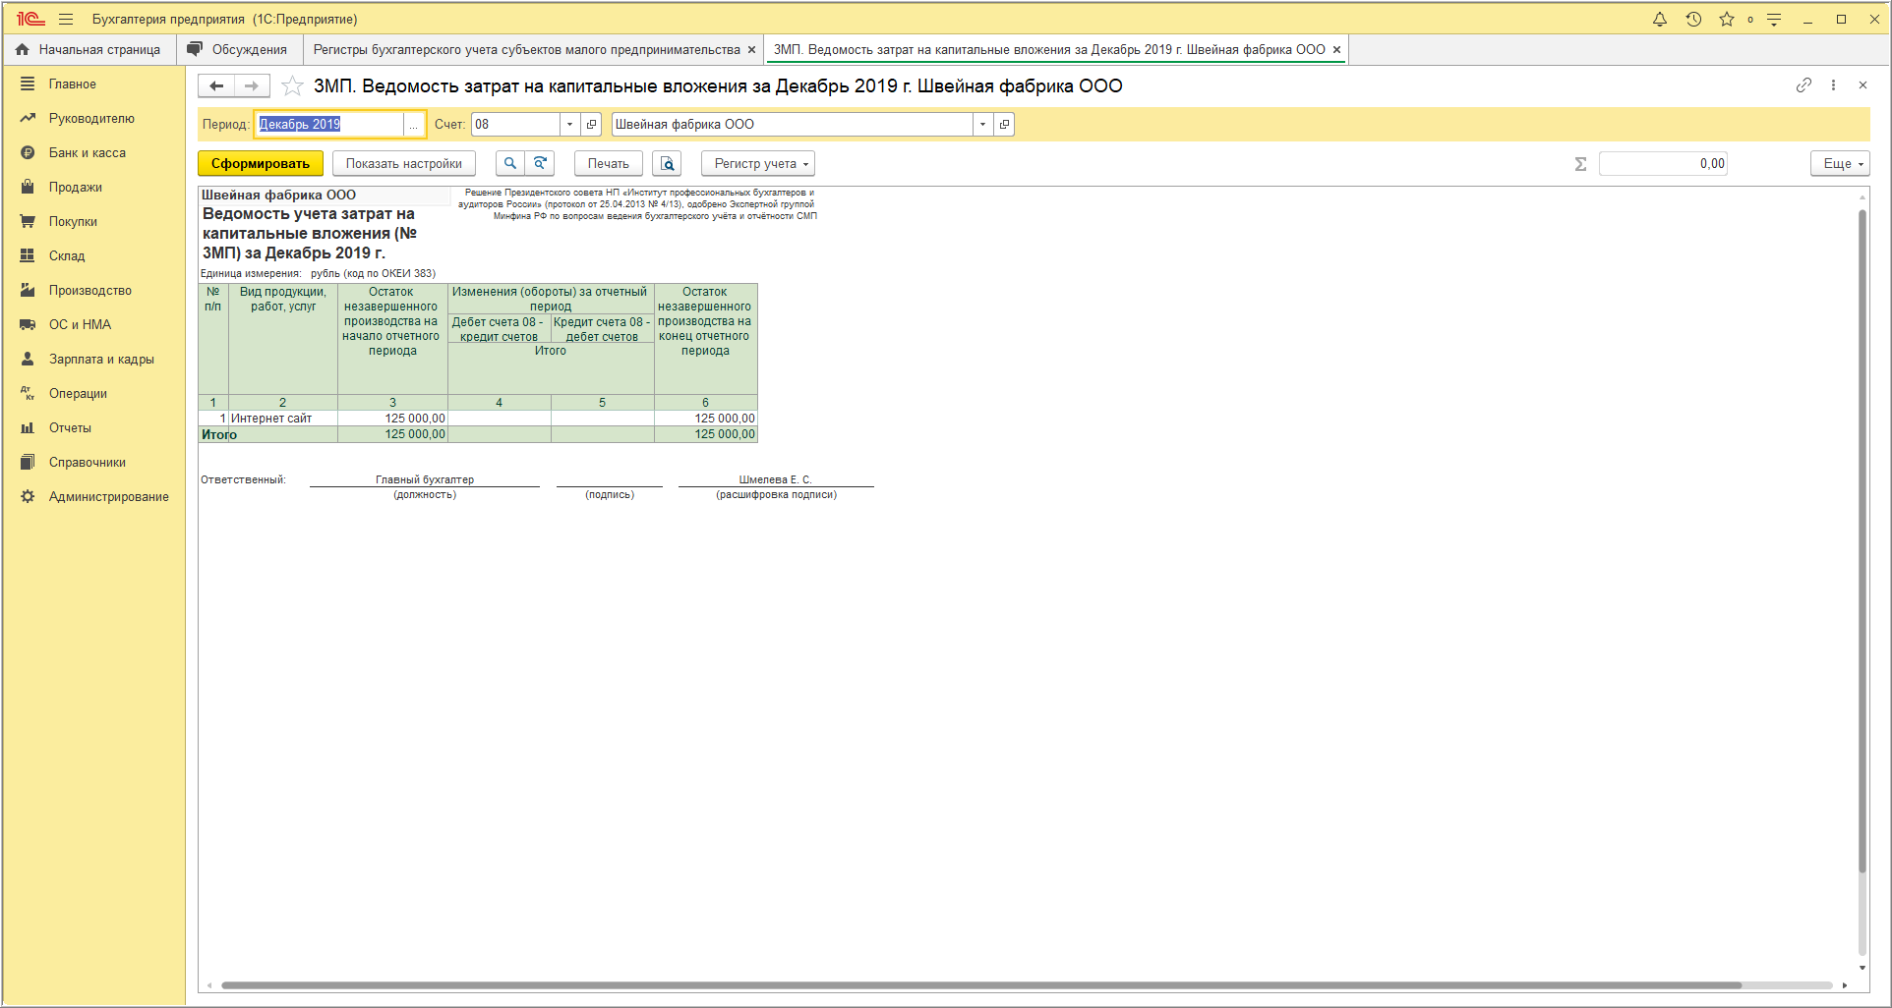Expand the organization dropdown arrow

983,125
